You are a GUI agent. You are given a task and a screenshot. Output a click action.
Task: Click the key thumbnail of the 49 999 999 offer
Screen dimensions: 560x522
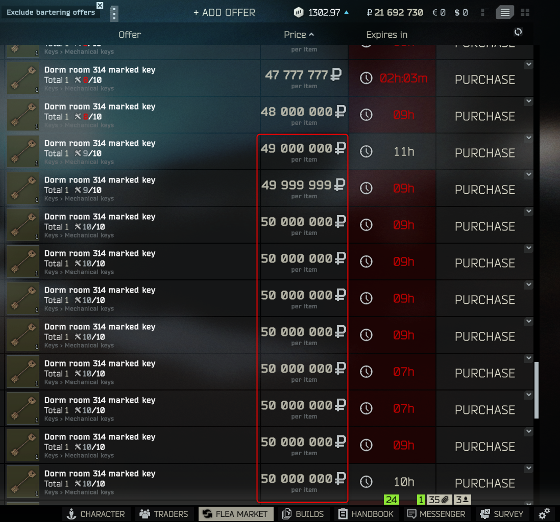(x=23, y=188)
